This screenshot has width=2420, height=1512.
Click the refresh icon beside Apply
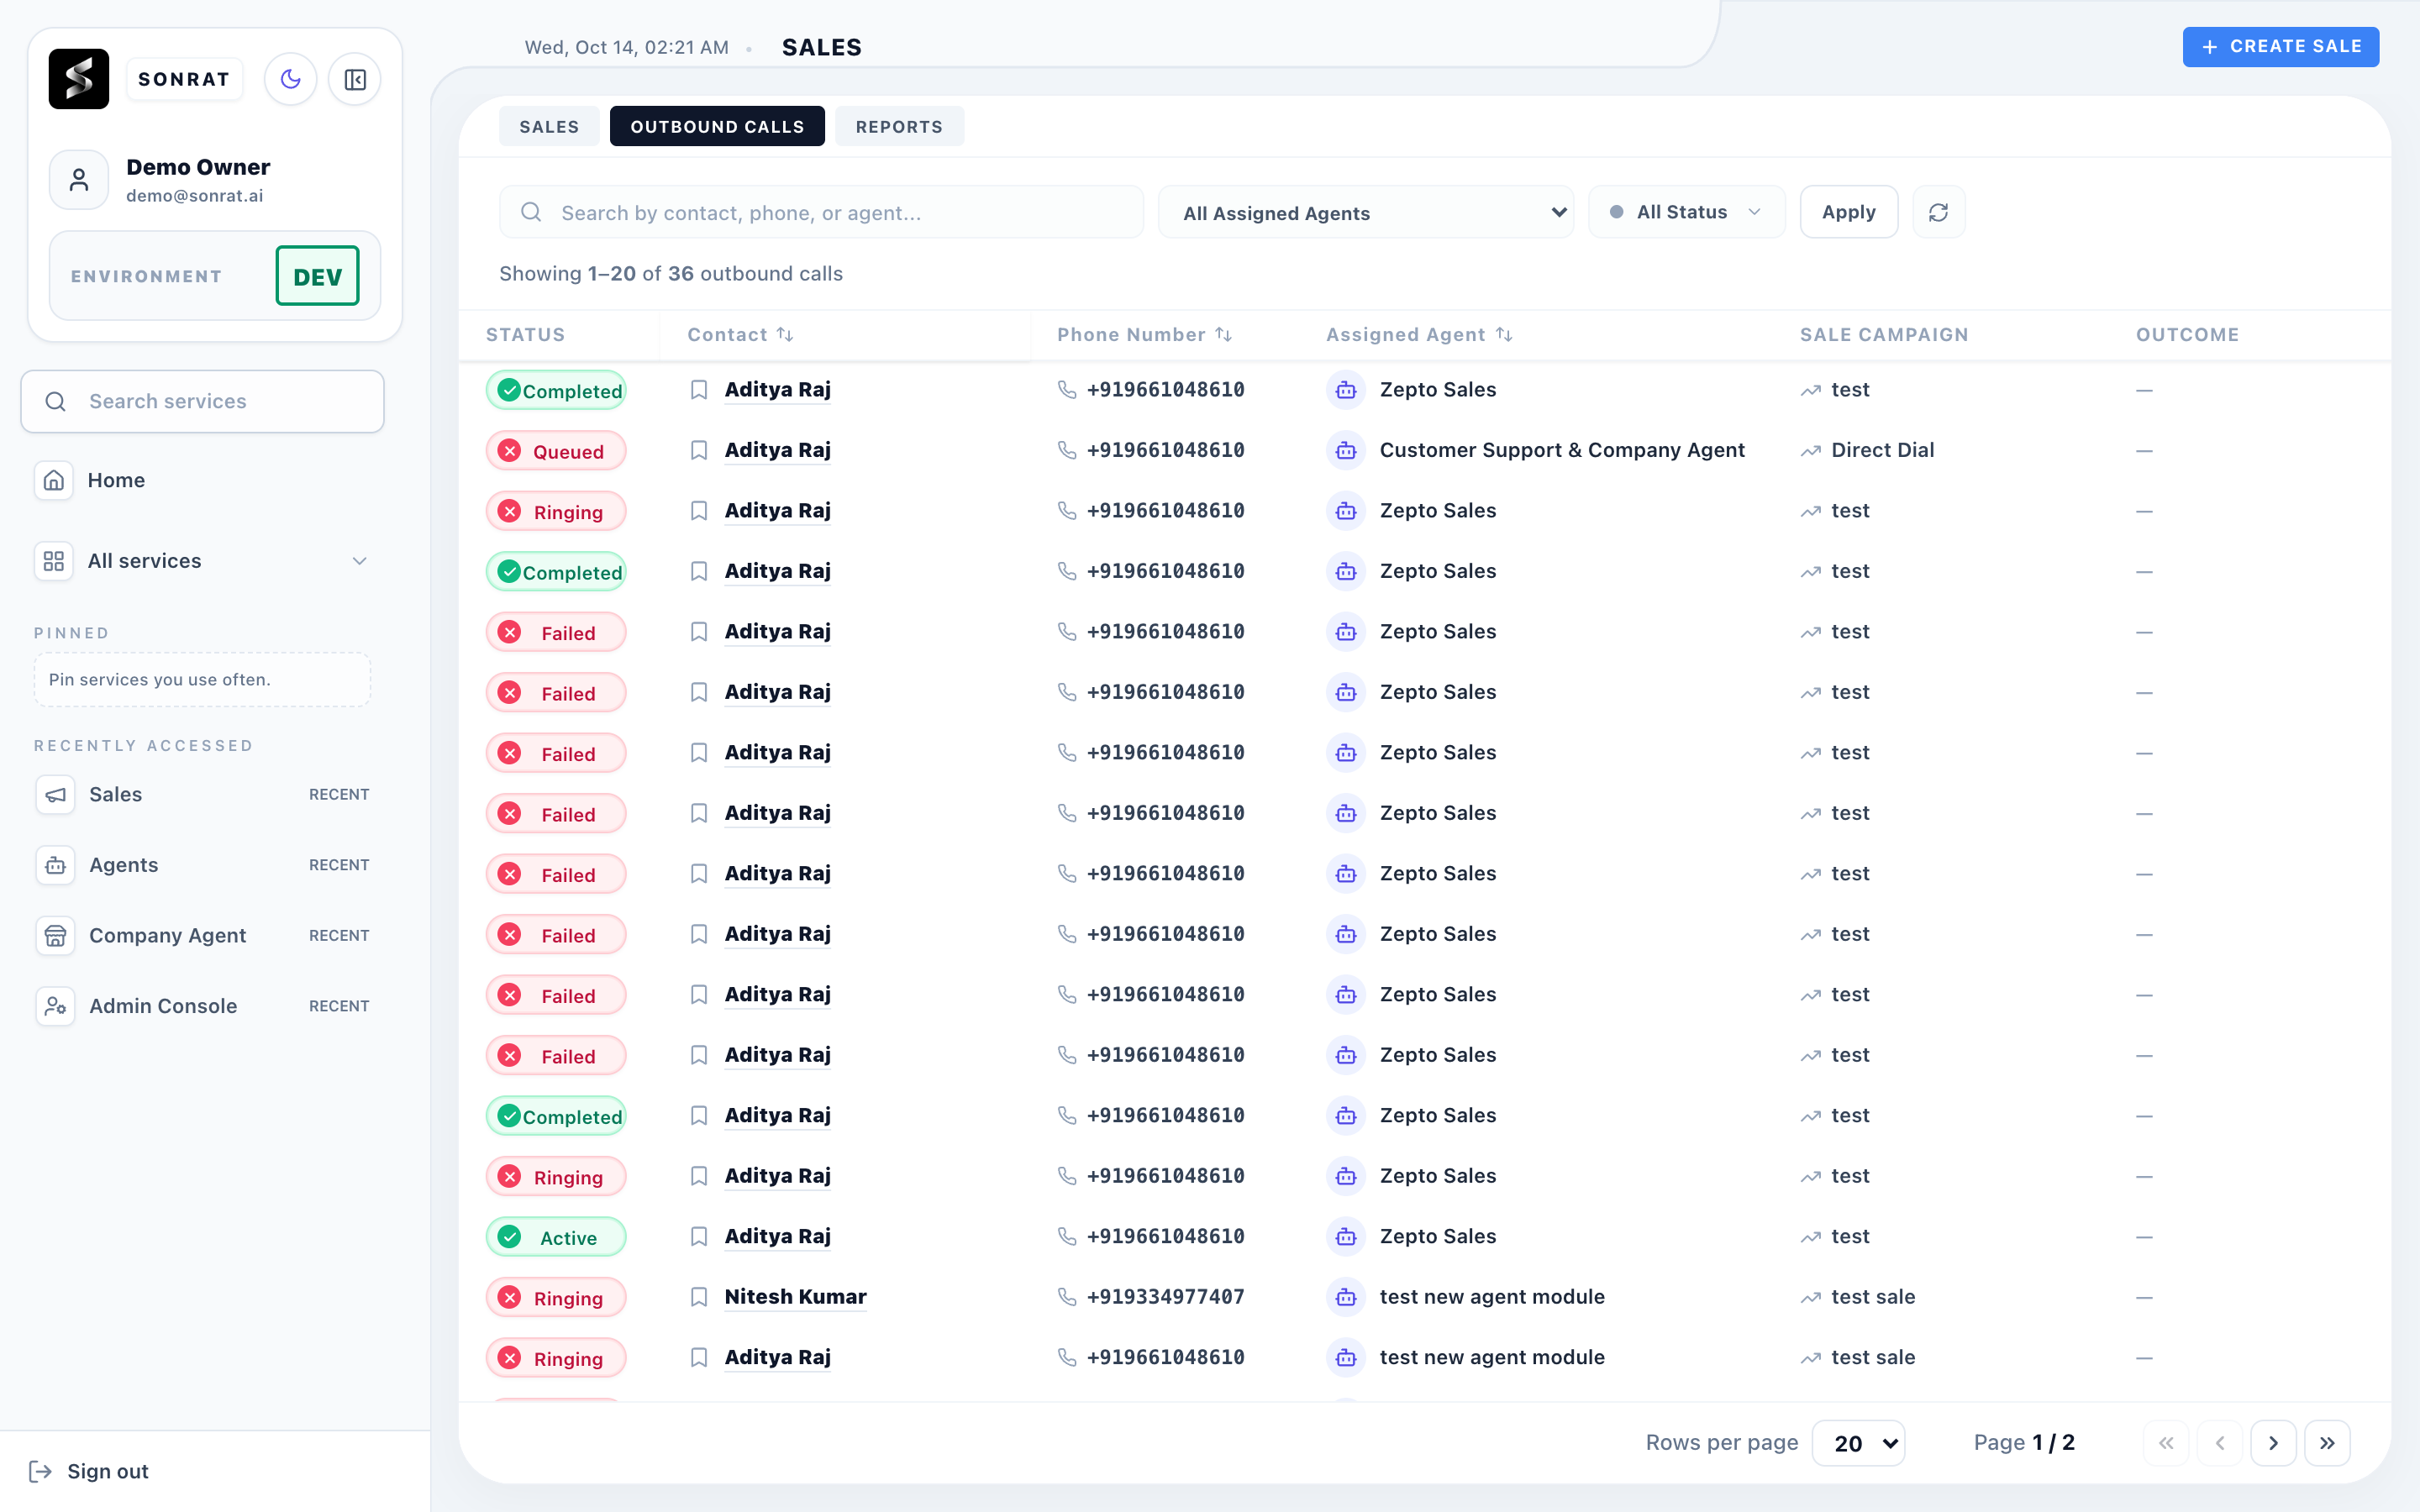1938,212
